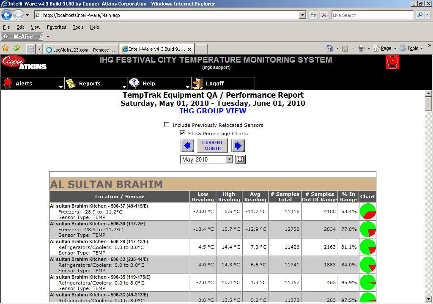Uncheck Show Percentage Charts checkbox
Viewport: 433px width, 304px height.
point(182,133)
